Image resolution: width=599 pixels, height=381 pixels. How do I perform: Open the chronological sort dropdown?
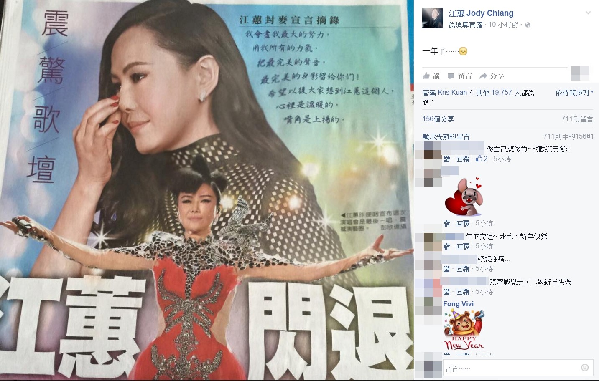point(574,93)
